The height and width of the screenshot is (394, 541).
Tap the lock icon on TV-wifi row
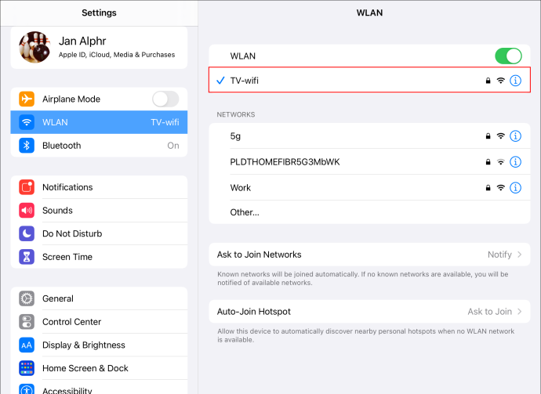coord(488,81)
